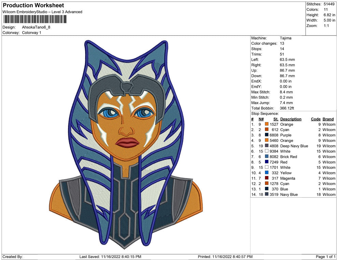Click the N# column header

click(x=261, y=119)
